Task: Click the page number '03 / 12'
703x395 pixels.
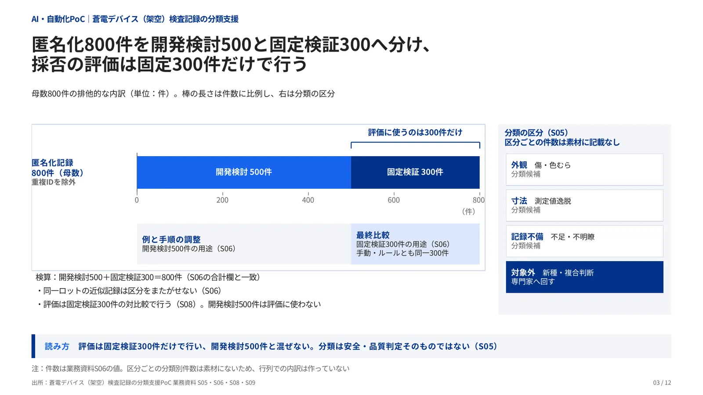Action: pos(662,383)
